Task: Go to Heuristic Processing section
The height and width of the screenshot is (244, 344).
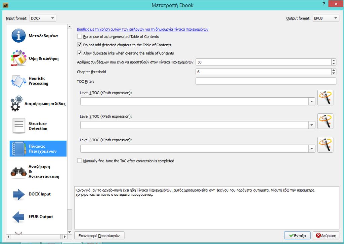Action: [x=38, y=81]
